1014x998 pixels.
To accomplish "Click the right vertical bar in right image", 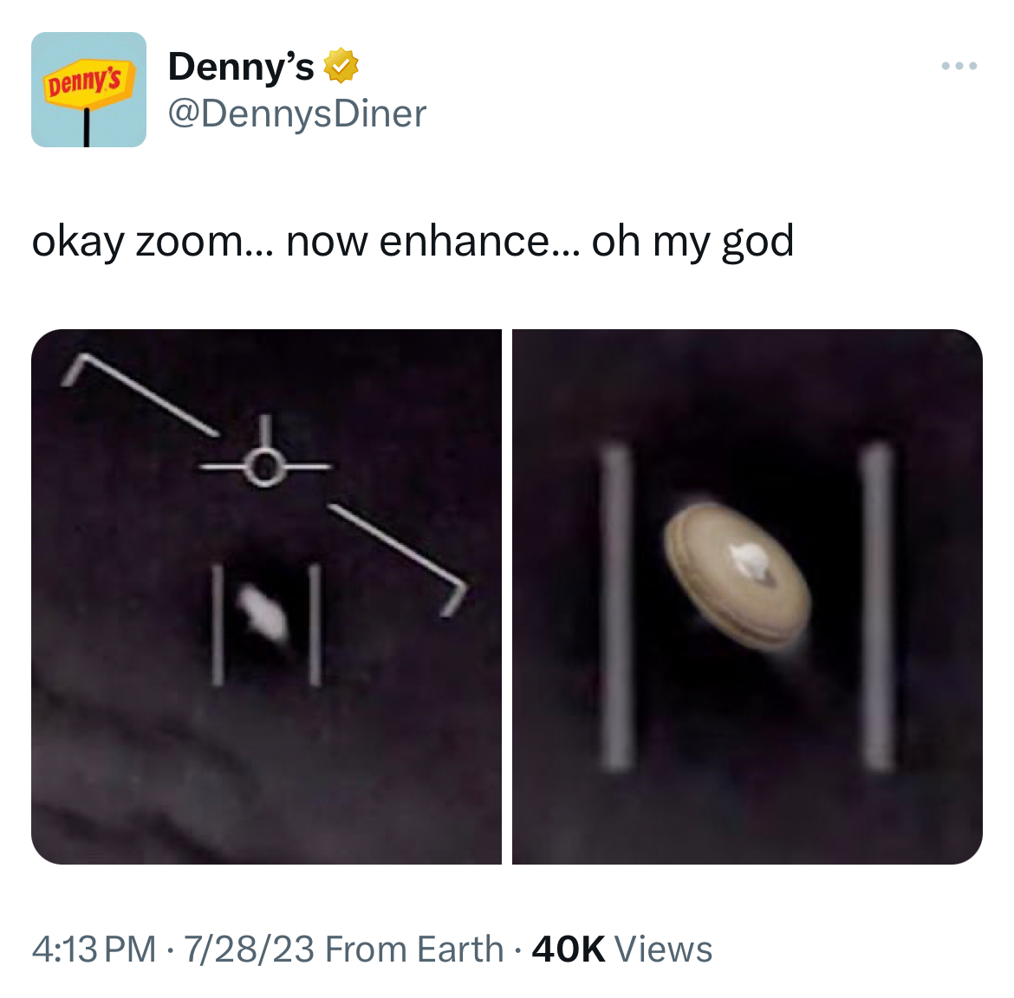I will 876,606.
